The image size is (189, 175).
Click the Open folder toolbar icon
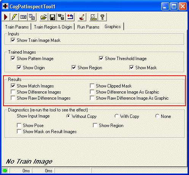click(x=44, y=17)
